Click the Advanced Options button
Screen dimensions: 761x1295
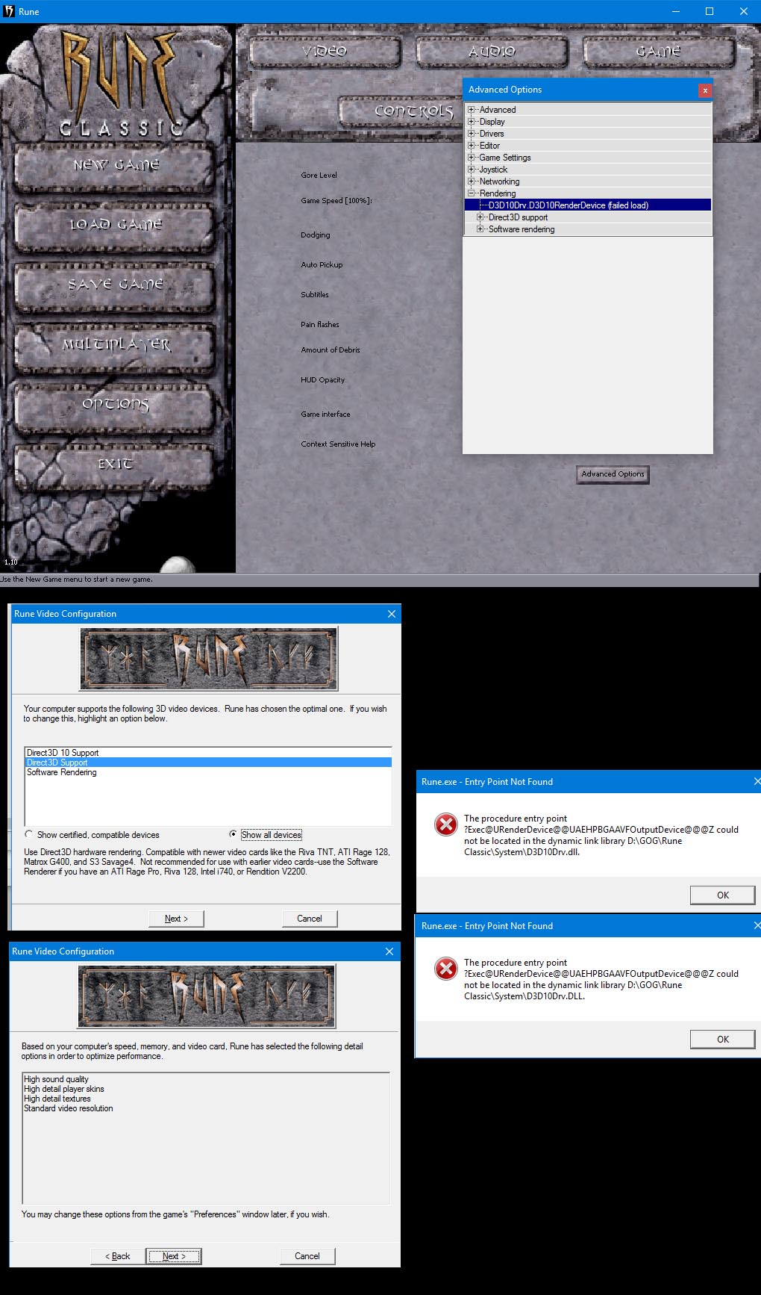click(x=613, y=474)
